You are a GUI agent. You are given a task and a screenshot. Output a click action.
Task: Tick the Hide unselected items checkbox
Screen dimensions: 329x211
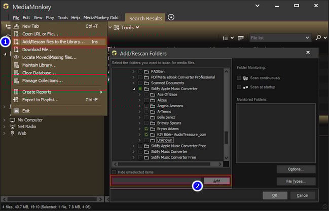(114, 172)
